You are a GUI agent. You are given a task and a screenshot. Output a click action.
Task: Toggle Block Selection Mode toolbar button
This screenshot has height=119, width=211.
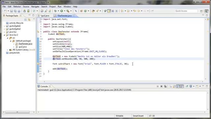pos(113,11)
